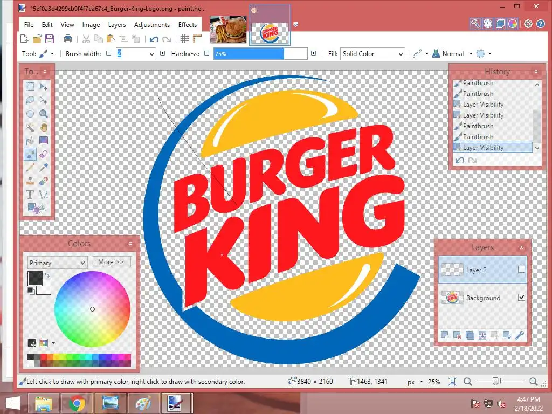552x414 pixels.
Task: Toggle the pixel grid in the toolbar
Action: click(184, 39)
